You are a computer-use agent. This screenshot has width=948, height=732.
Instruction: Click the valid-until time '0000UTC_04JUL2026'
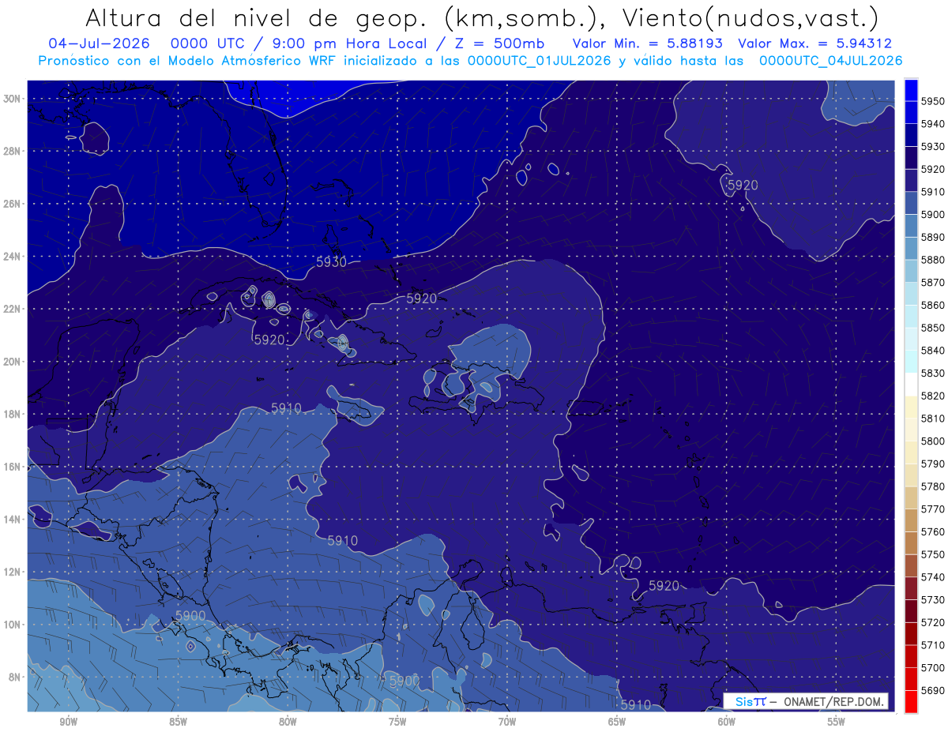[x=830, y=60]
